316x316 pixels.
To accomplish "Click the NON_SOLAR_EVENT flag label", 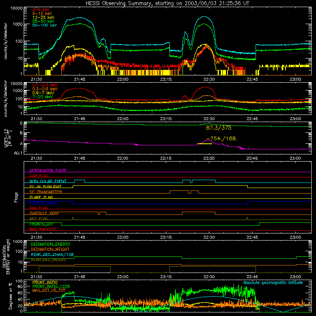I will [48, 181].
